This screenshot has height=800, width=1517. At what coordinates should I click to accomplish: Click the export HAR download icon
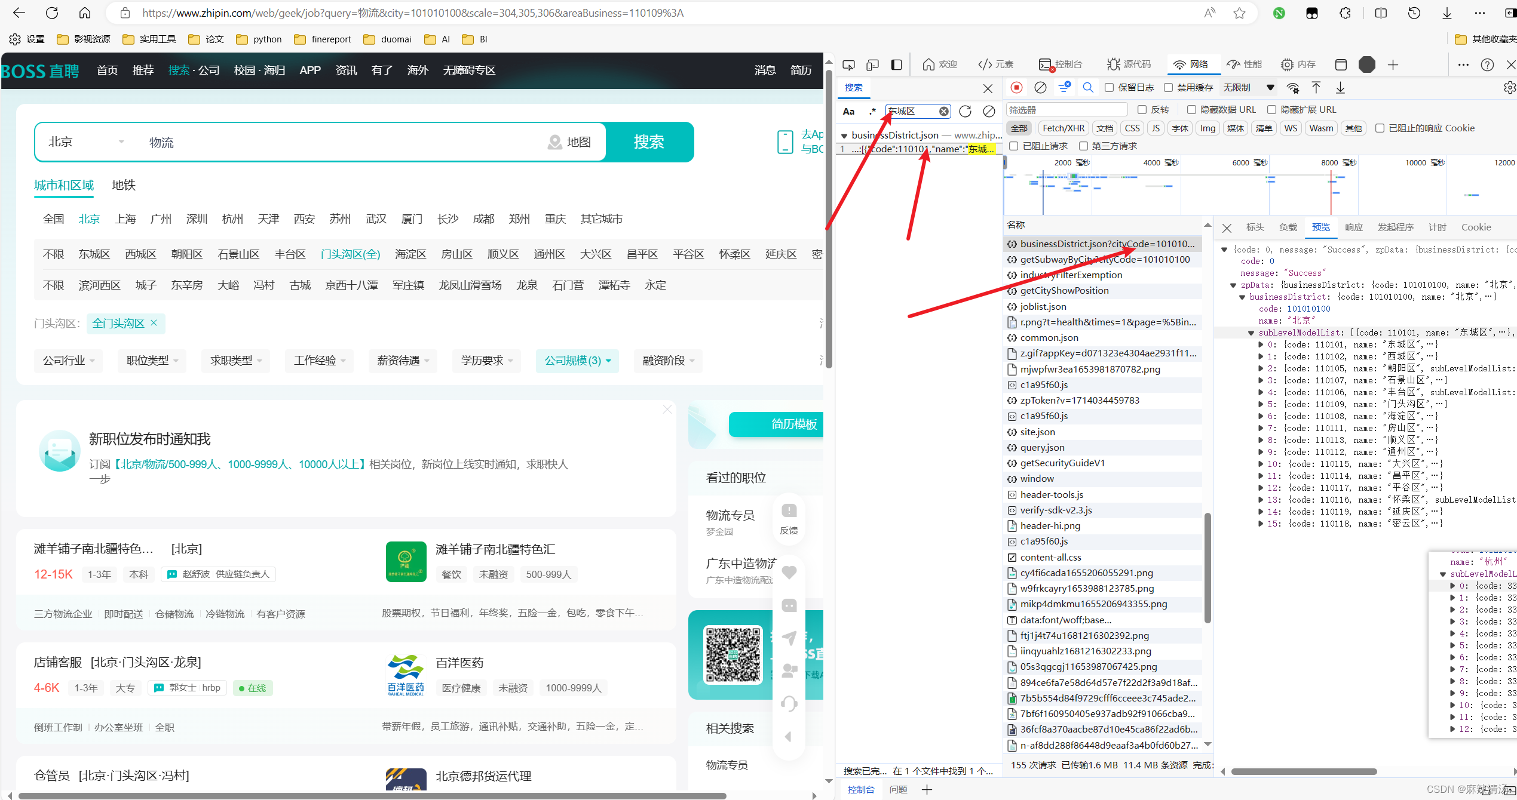point(1340,88)
